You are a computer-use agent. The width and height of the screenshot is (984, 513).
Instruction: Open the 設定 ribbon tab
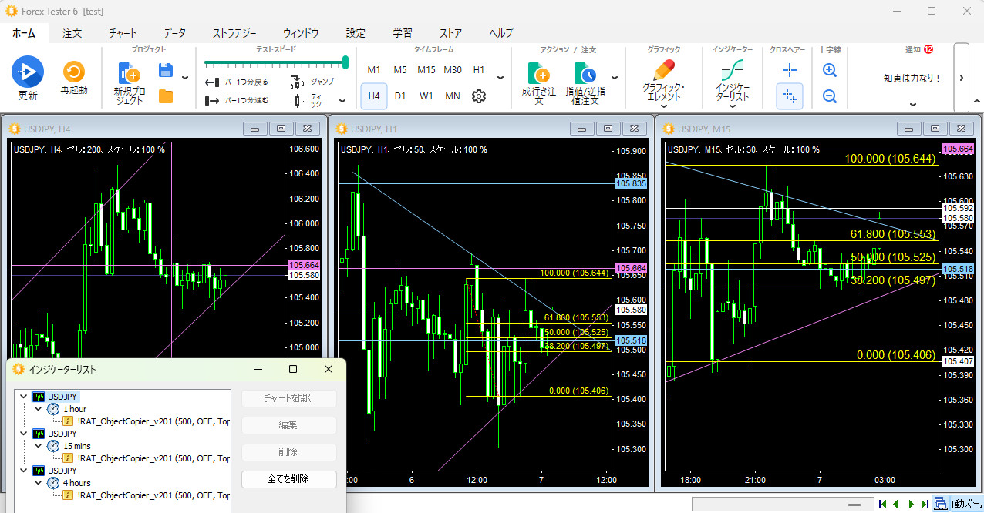coord(356,33)
